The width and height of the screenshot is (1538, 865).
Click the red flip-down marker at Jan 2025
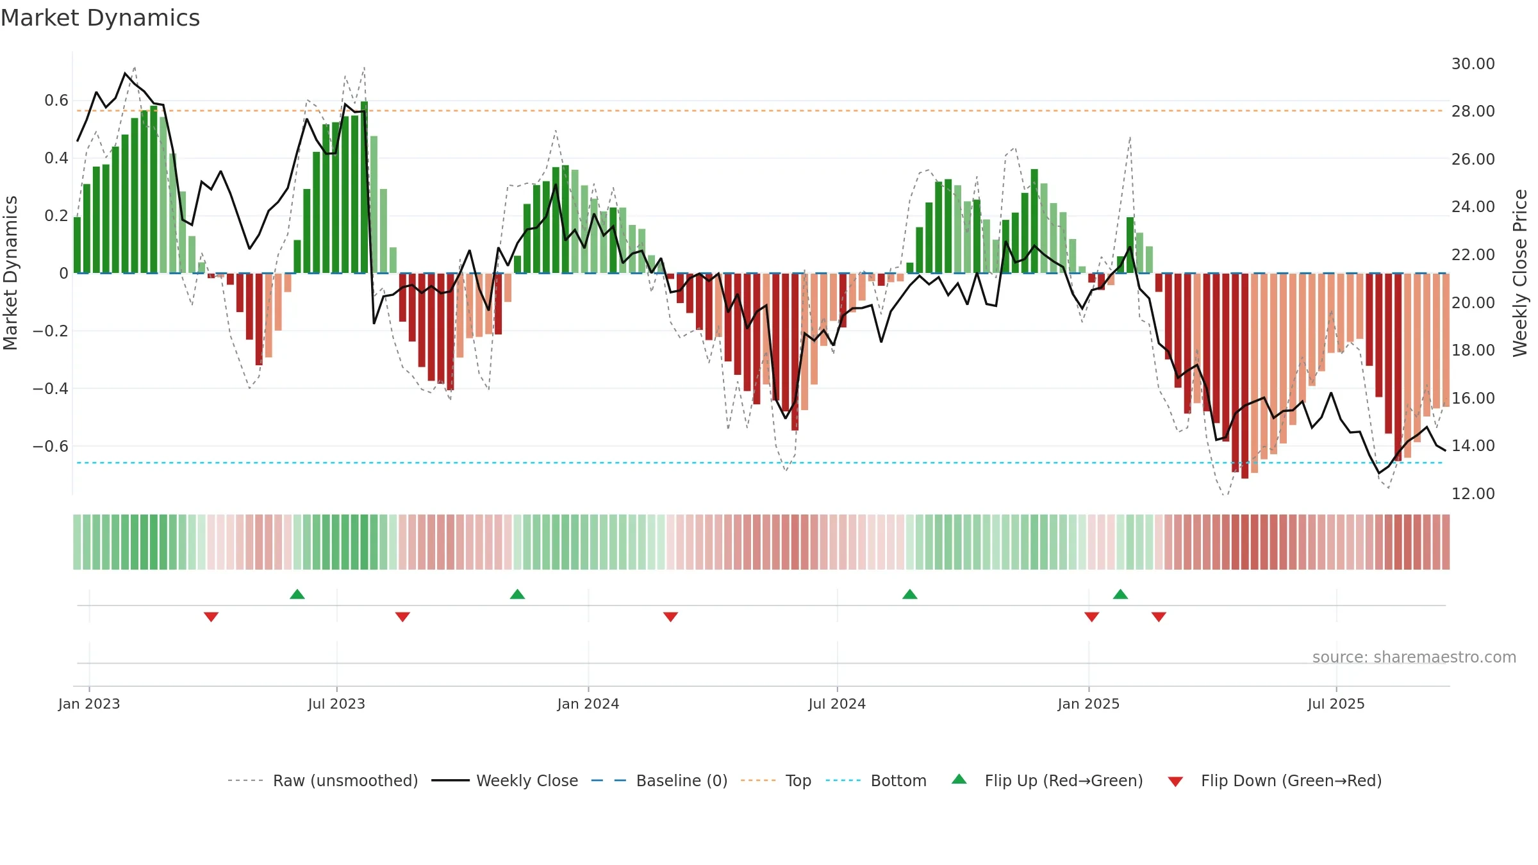1092,617
